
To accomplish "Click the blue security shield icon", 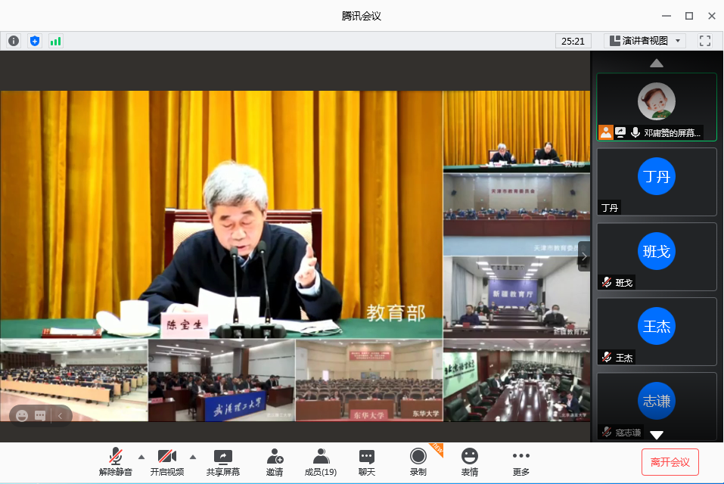I will 35,41.
